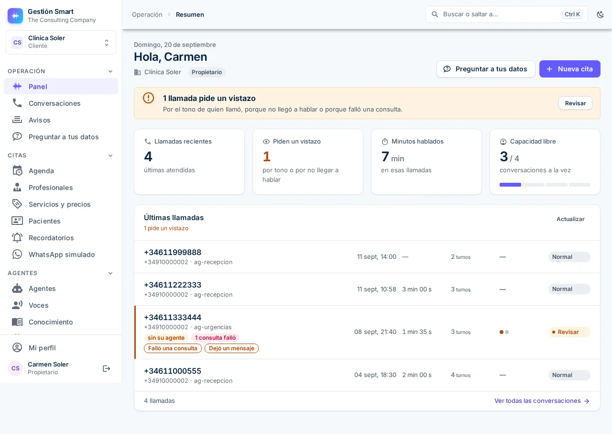Toggle dark mode with the moon icon
This screenshot has height=434, width=612.
coord(601,14)
